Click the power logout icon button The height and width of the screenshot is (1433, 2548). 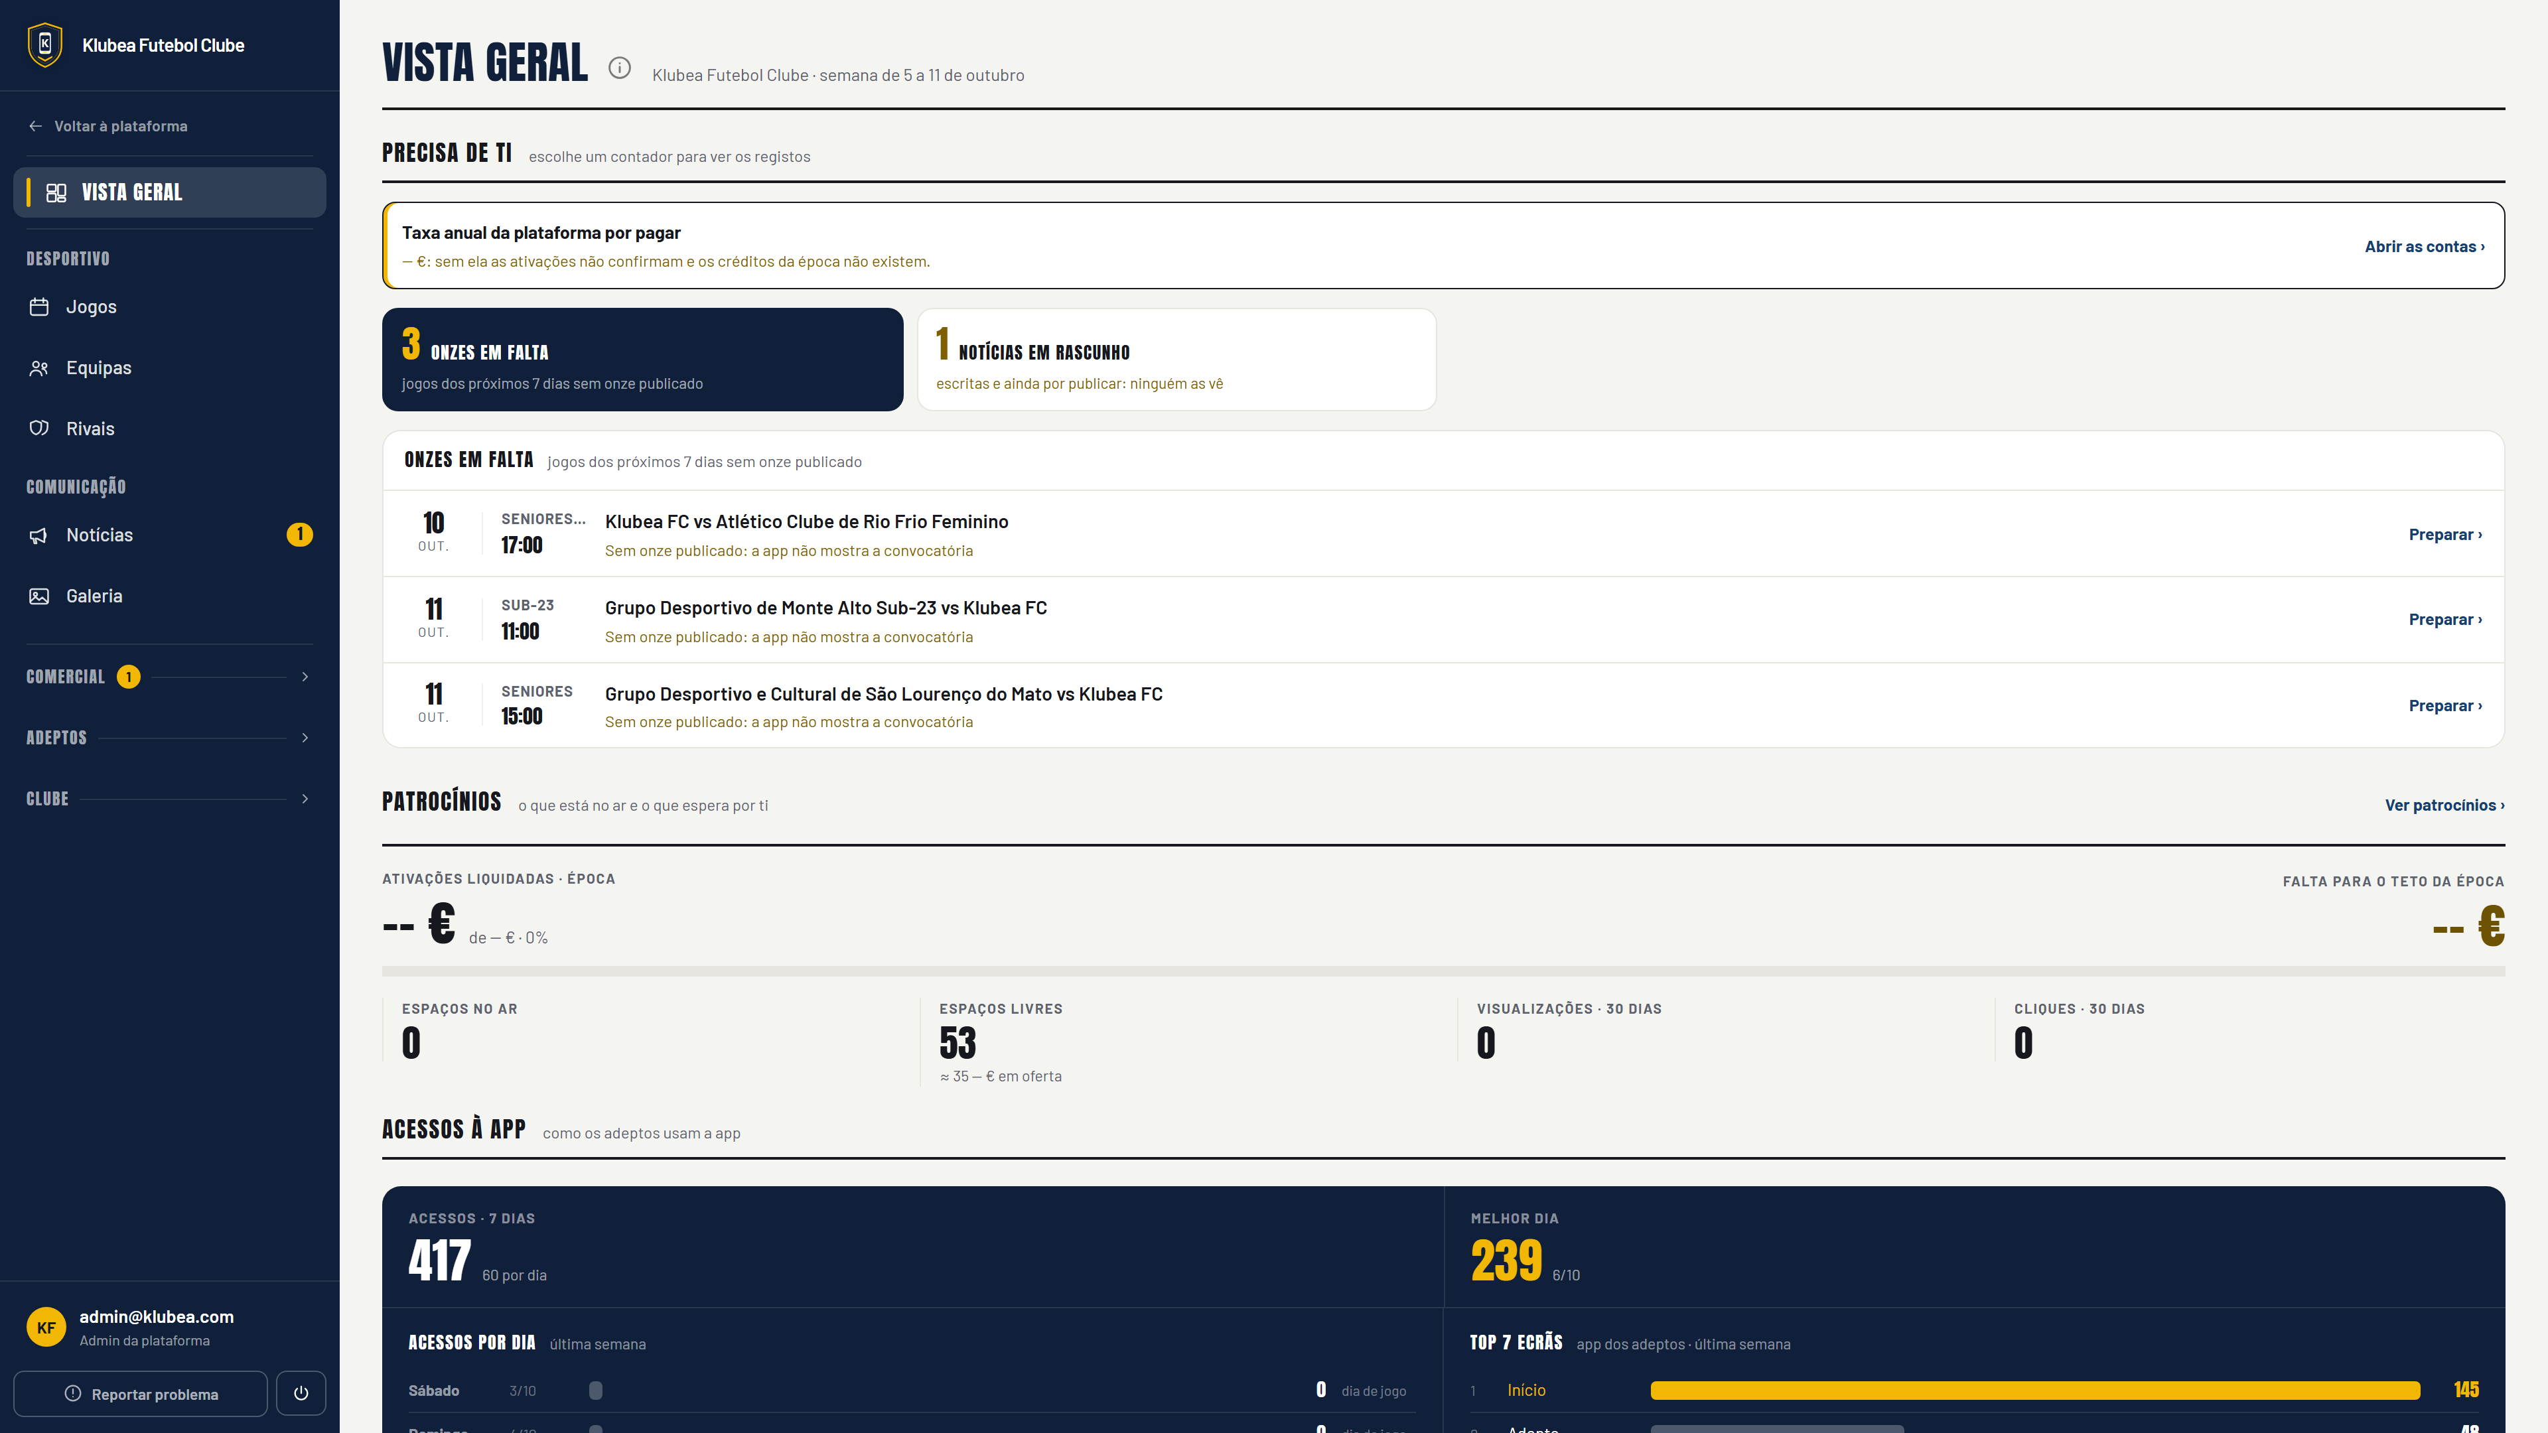pos(301,1393)
